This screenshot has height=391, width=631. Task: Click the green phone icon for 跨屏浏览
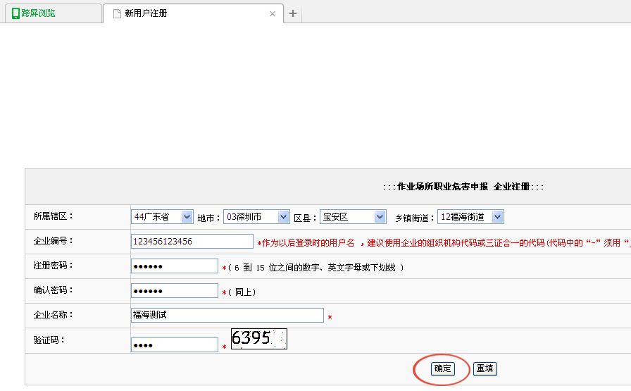click(x=16, y=13)
